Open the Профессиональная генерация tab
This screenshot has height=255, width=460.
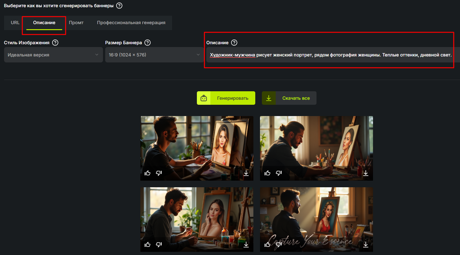[x=131, y=23]
